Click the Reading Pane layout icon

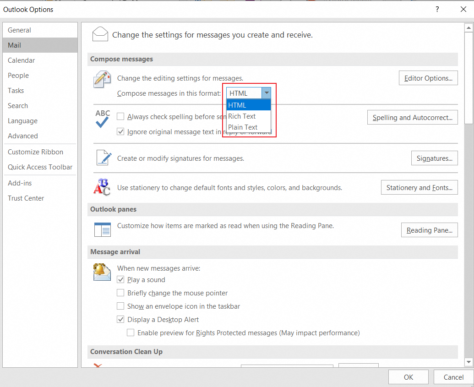(x=103, y=229)
